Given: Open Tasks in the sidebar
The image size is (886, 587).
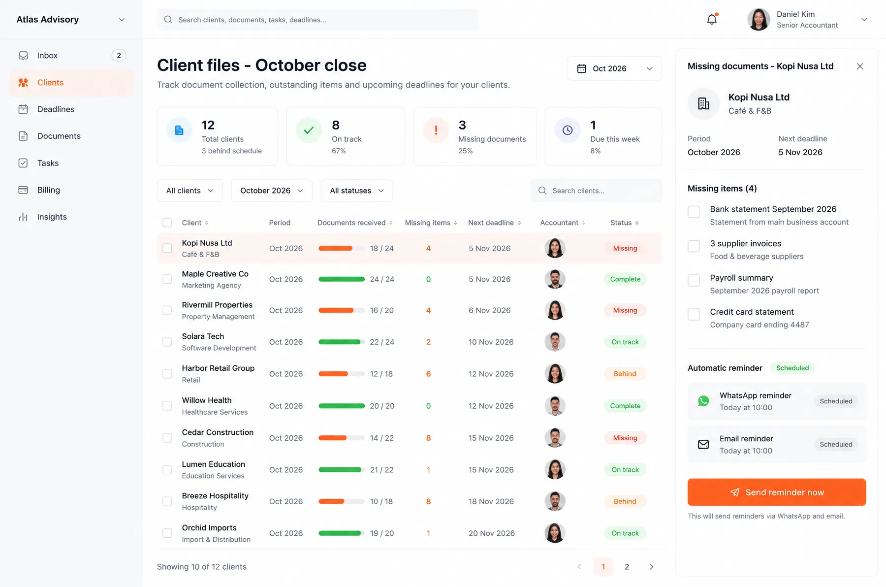Looking at the screenshot, I should click(71, 163).
